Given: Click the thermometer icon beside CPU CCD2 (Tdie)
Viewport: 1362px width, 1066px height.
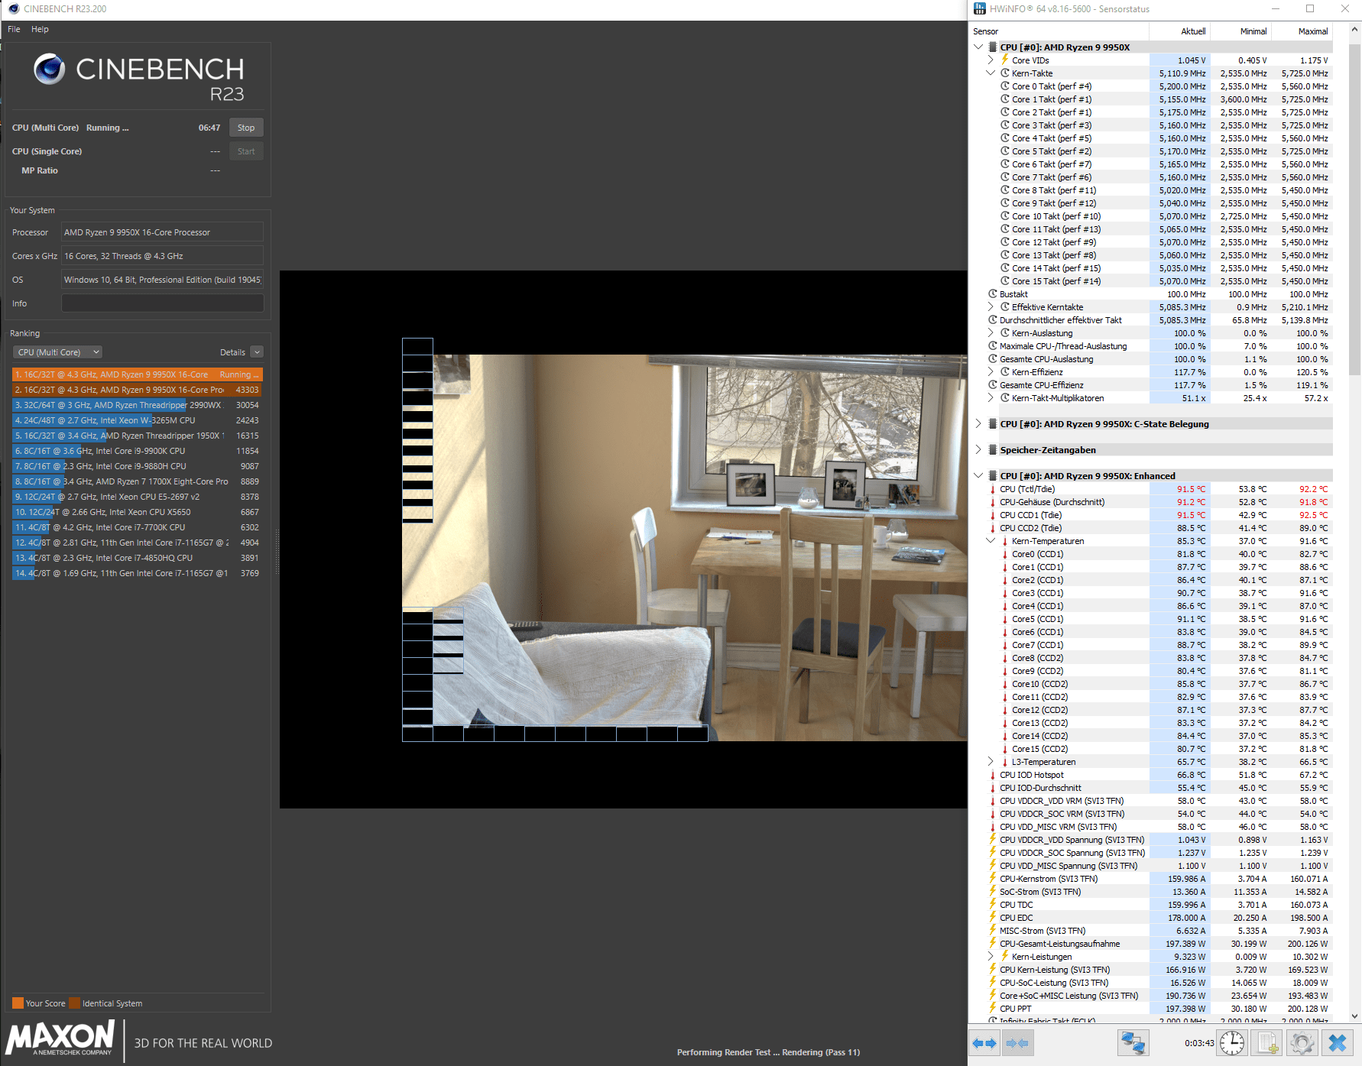Looking at the screenshot, I should (x=993, y=528).
